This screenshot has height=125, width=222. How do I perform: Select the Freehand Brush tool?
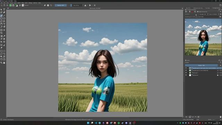pyautogui.click(x=1, y=16)
